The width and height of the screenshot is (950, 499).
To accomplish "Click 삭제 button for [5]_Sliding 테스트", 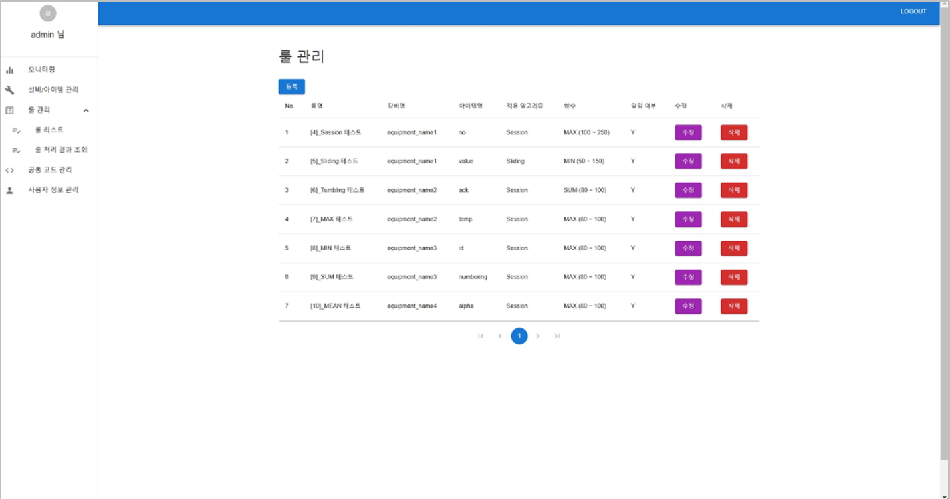I will (734, 161).
